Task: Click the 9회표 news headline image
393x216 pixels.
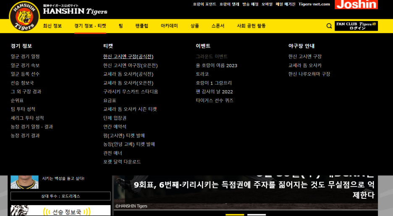Action: point(246,192)
